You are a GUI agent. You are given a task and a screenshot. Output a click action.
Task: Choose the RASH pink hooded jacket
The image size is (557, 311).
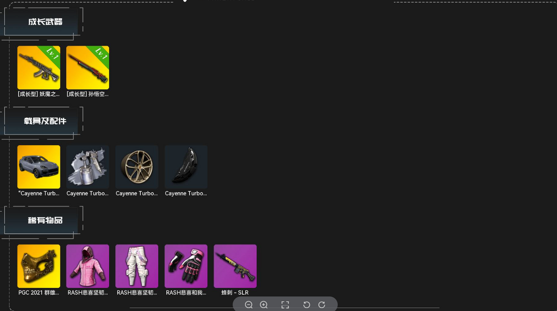(x=88, y=266)
